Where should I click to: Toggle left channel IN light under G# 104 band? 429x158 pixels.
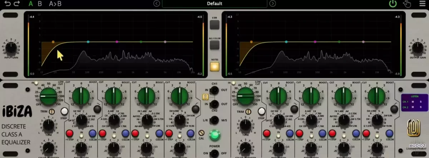81,137
